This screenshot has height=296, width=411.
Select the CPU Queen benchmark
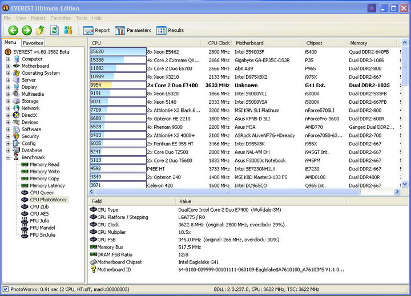[x=42, y=193]
